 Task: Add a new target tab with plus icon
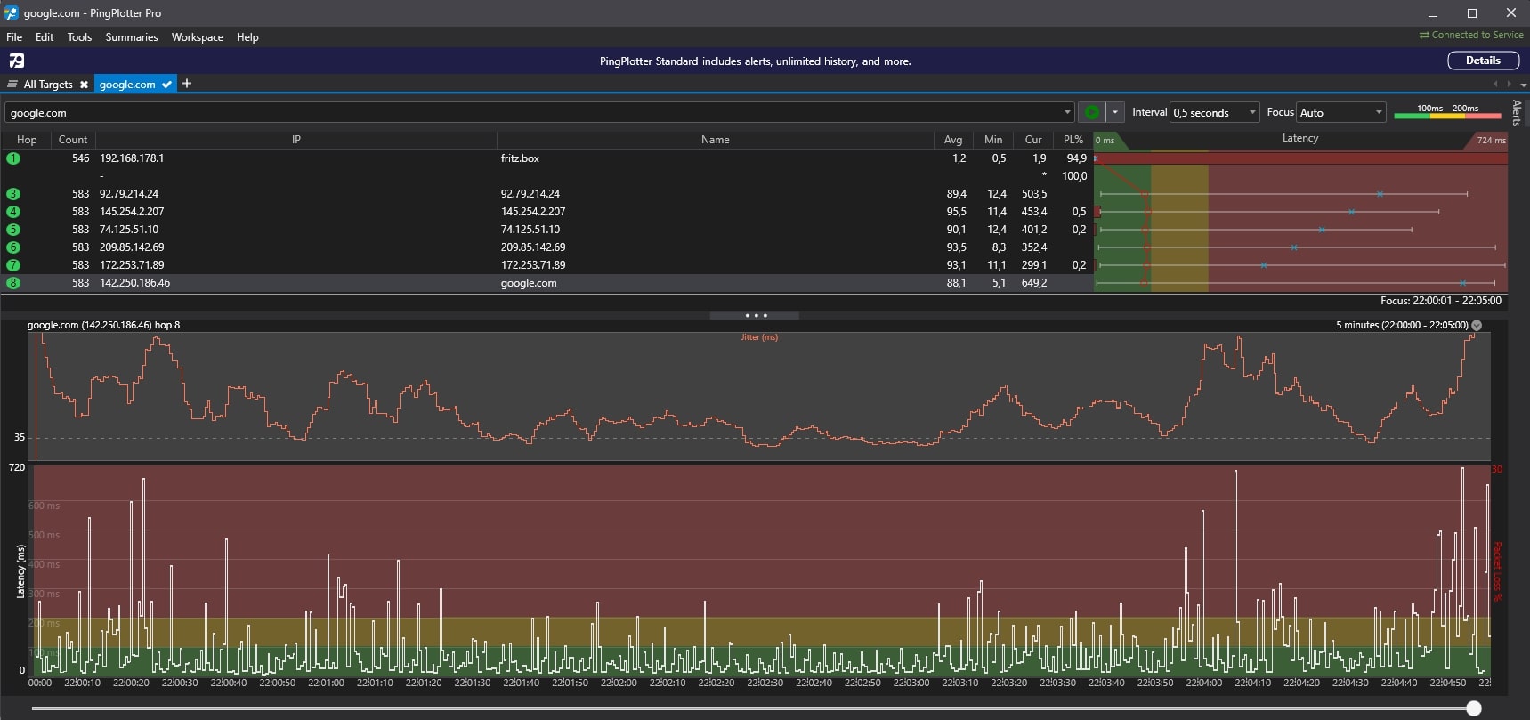187,84
